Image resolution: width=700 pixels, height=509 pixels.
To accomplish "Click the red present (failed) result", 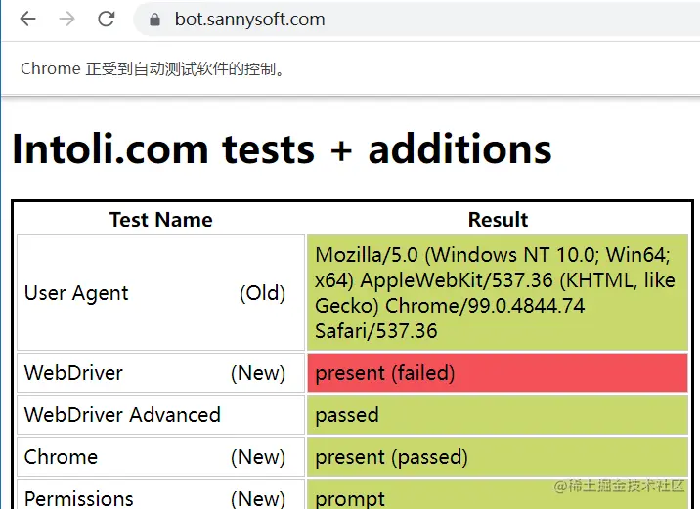I will click(x=498, y=373).
